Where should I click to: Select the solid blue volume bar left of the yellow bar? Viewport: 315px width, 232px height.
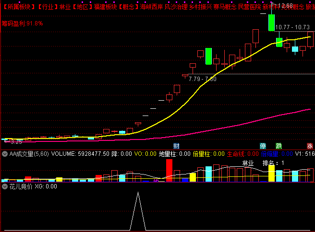pyautogui.click(x=185, y=180)
